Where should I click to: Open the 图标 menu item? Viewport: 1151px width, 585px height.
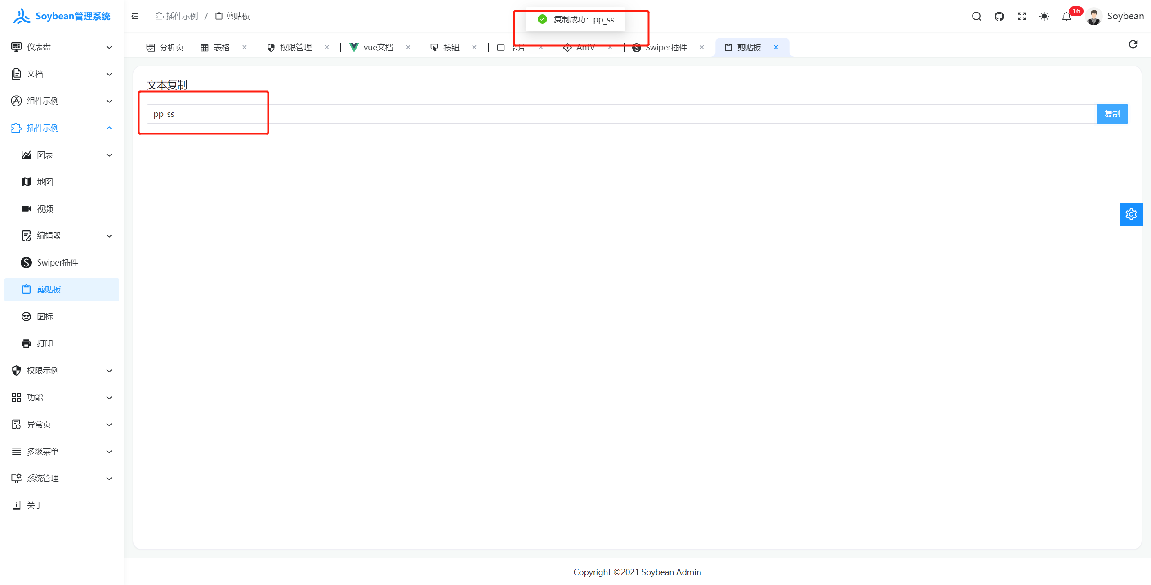pyautogui.click(x=62, y=317)
